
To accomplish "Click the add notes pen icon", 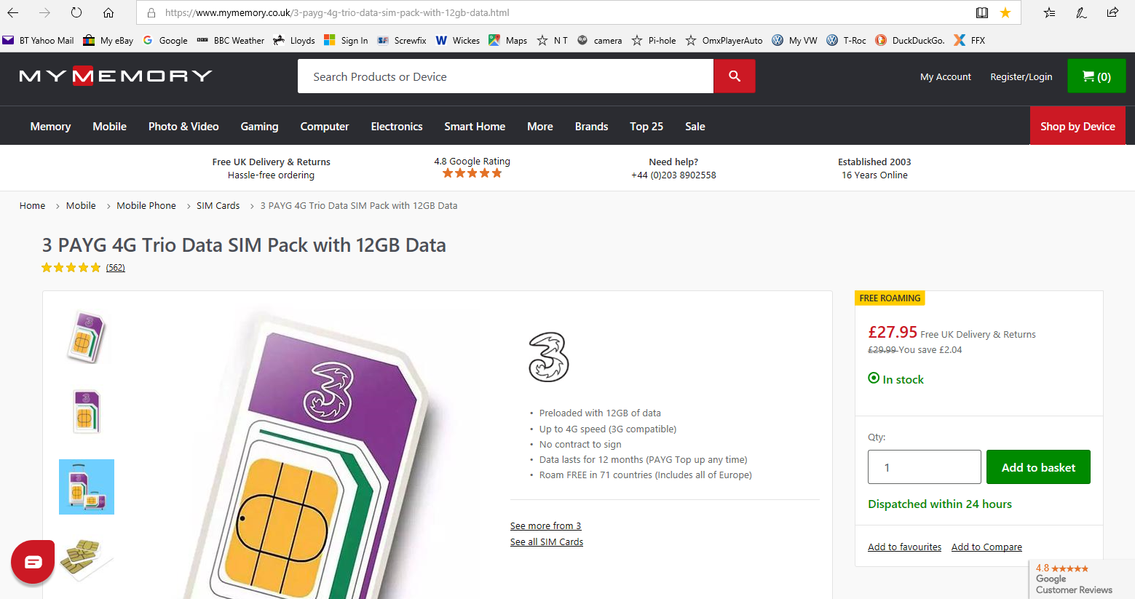I will pyautogui.click(x=1081, y=12).
